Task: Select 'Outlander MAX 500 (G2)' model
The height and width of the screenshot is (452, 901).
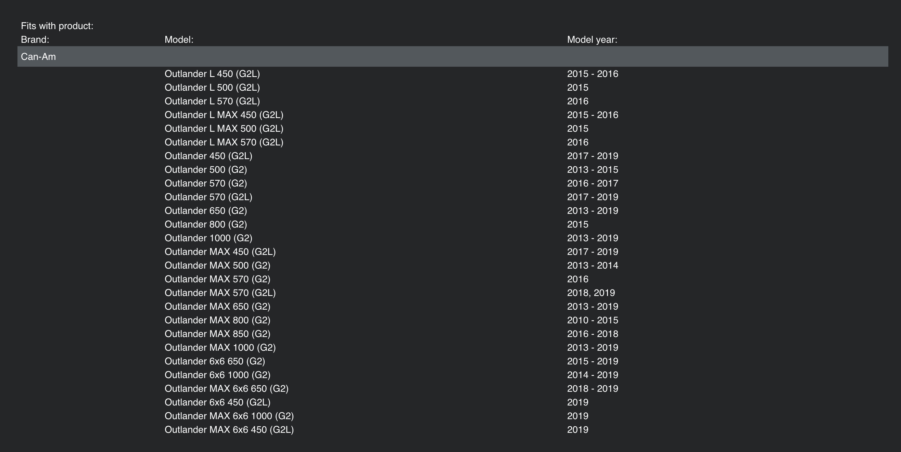Action: (x=218, y=265)
